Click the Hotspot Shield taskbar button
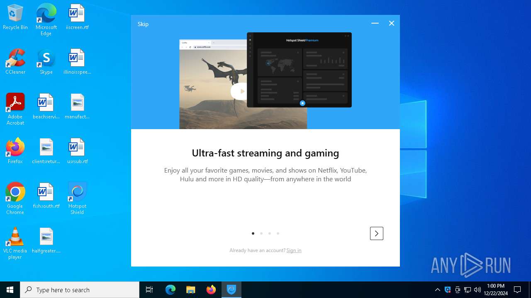 (231, 290)
